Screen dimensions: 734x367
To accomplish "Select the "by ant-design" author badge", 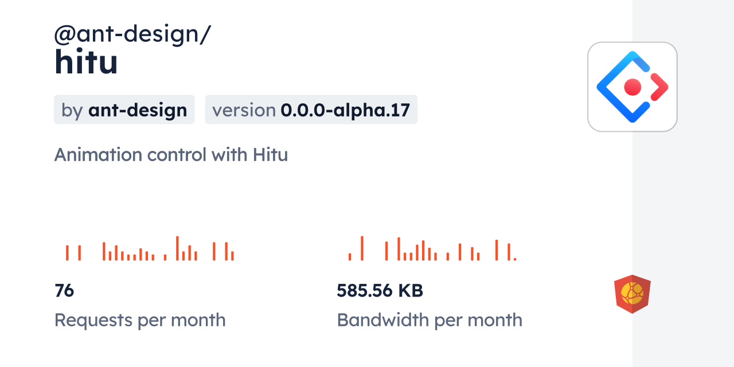I will pos(124,110).
